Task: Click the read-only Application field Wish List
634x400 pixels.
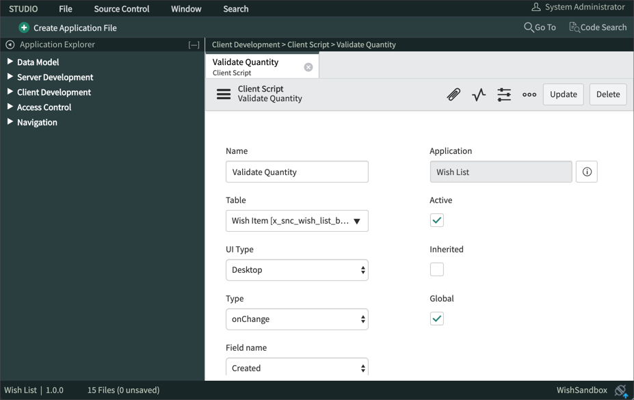Action: [x=501, y=172]
